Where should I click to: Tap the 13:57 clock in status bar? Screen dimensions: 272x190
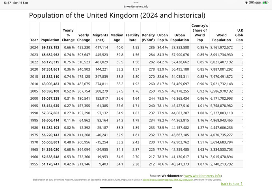7,3
